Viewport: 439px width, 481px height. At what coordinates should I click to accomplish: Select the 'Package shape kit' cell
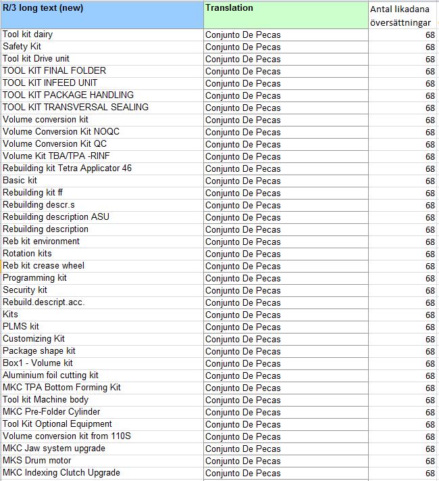[102, 351]
